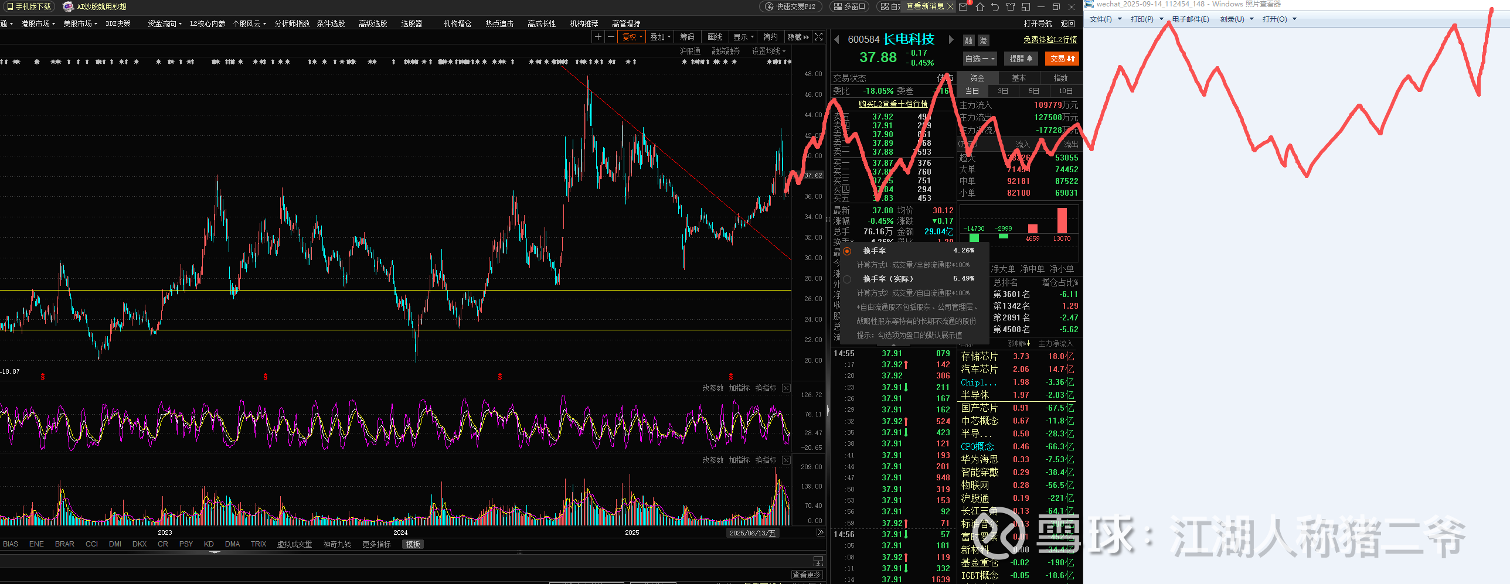Close the volume indicator sub-panel
The height and width of the screenshot is (584, 1510).
click(787, 460)
